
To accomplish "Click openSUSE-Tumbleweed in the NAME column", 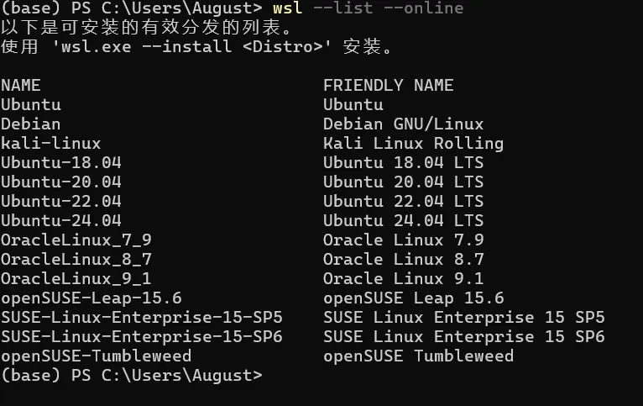I will (x=96, y=356).
